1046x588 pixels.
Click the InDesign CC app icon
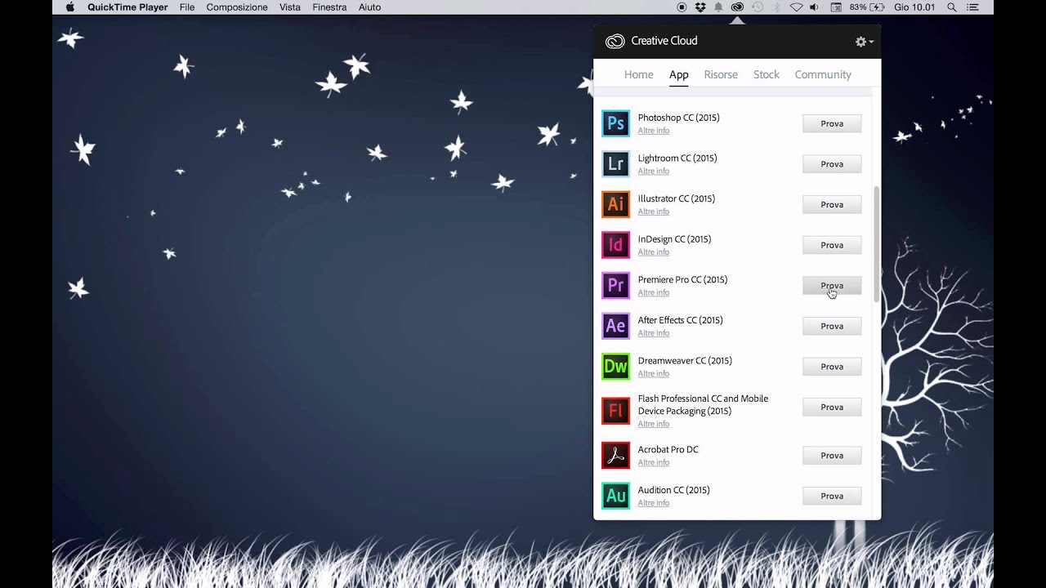point(615,245)
